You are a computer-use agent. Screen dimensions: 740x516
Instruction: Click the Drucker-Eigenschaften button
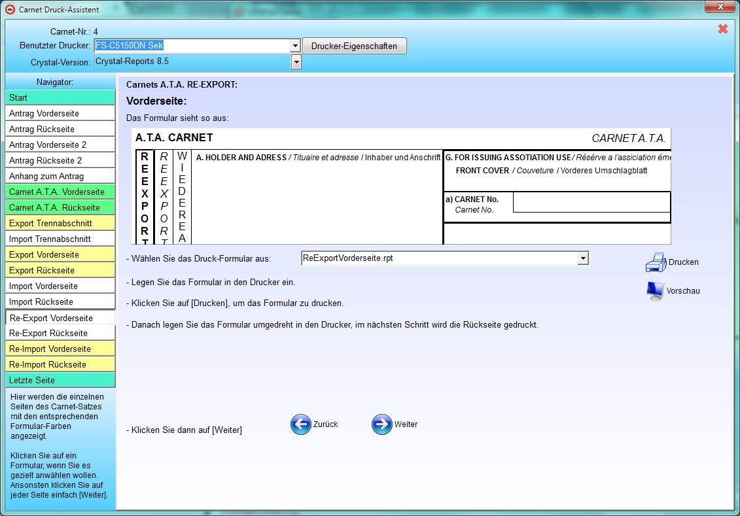pos(354,46)
